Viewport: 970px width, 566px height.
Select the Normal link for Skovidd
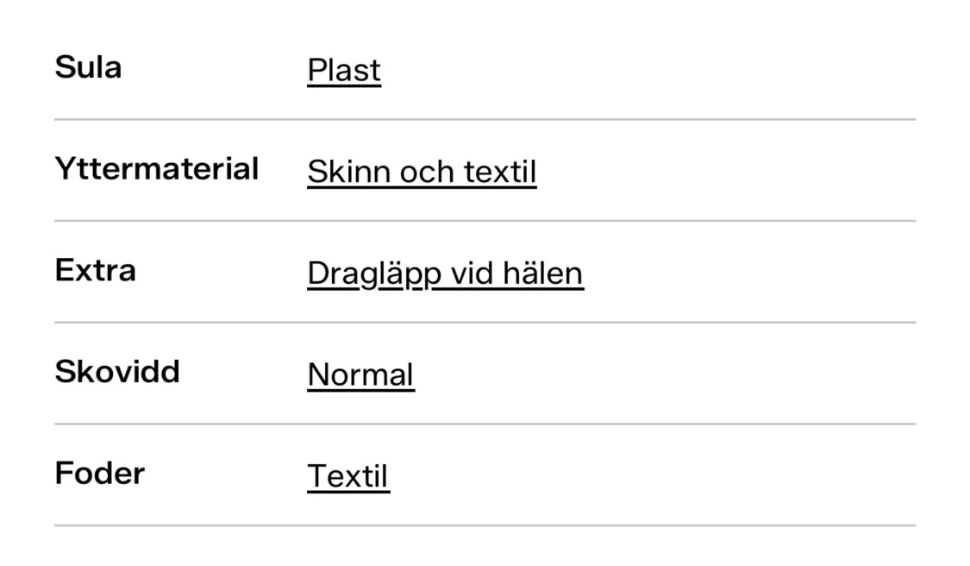click(360, 375)
